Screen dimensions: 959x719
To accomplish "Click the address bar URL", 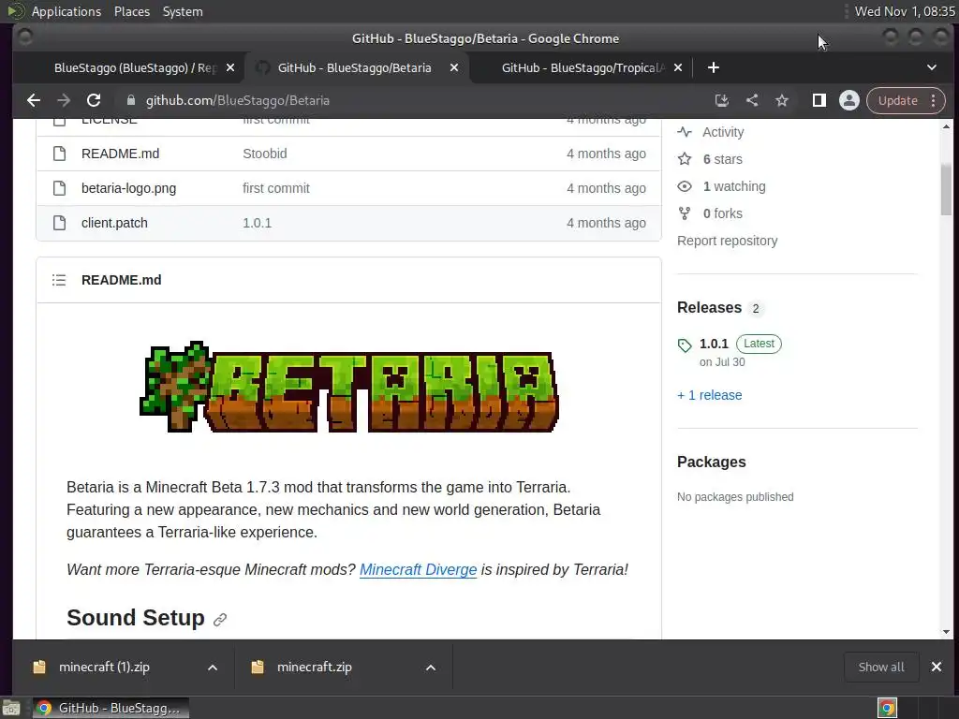I will pos(237,100).
